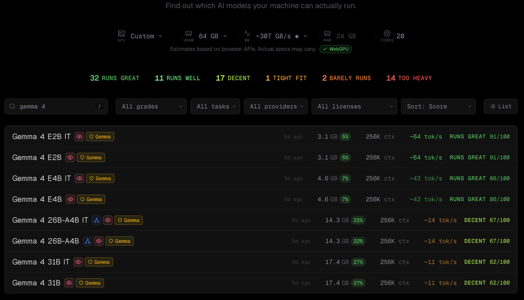Open the Sort: Score dropdown
This screenshot has width=524, height=300.
tap(438, 106)
